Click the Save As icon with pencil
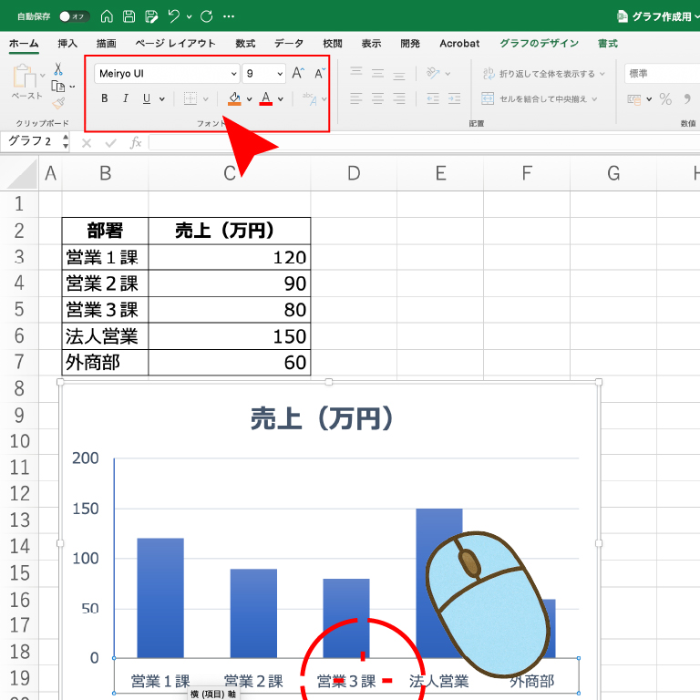The height and width of the screenshot is (700, 700). (152, 16)
